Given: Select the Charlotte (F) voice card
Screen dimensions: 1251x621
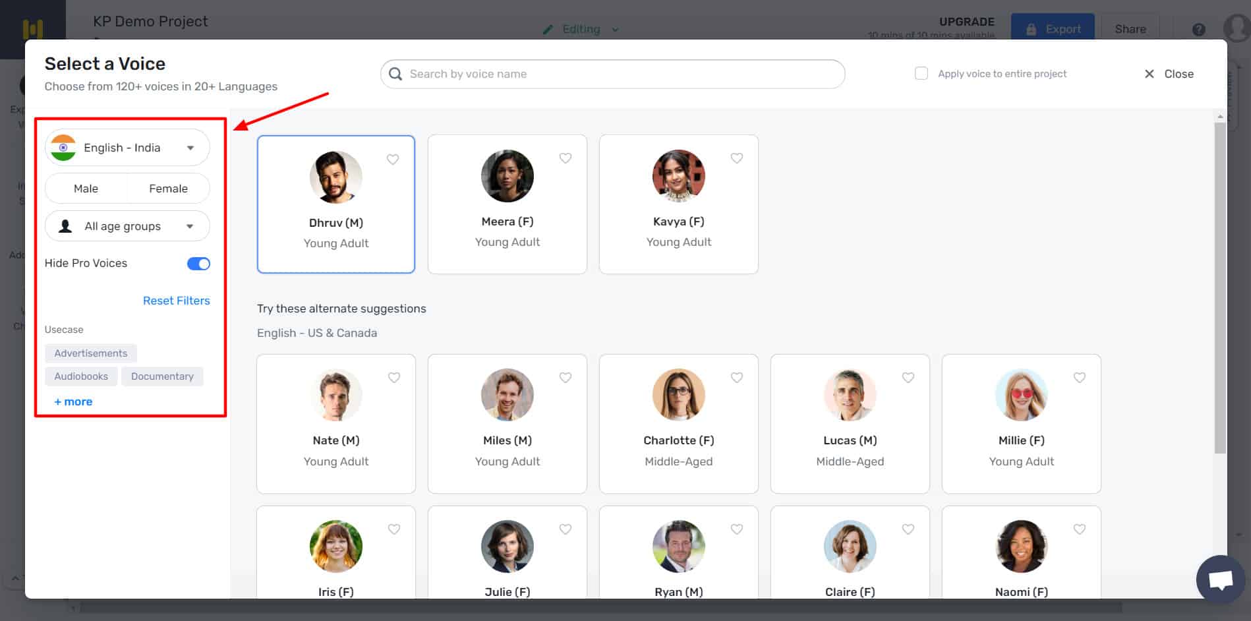Looking at the screenshot, I should click(679, 424).
